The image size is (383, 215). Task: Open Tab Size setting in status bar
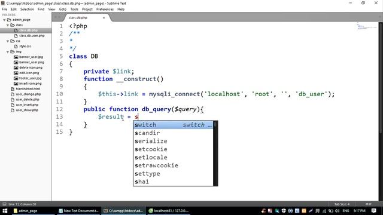tap(342, 204)
